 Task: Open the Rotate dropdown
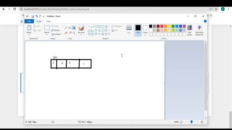tap(57, 34)
